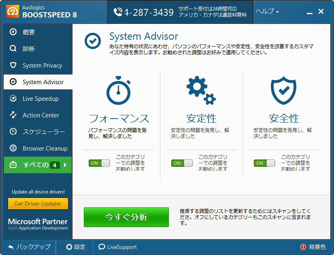Open the バックアップ backup option
The width and height of the screenshot is (334, 255).
click(30, 247)
